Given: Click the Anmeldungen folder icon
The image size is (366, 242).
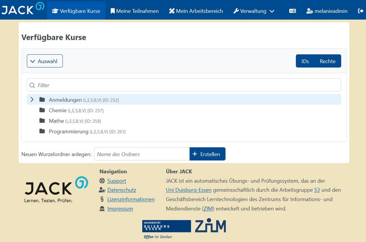Looking at the screenshot, I should pyautogui.click(x=42, y=100).
